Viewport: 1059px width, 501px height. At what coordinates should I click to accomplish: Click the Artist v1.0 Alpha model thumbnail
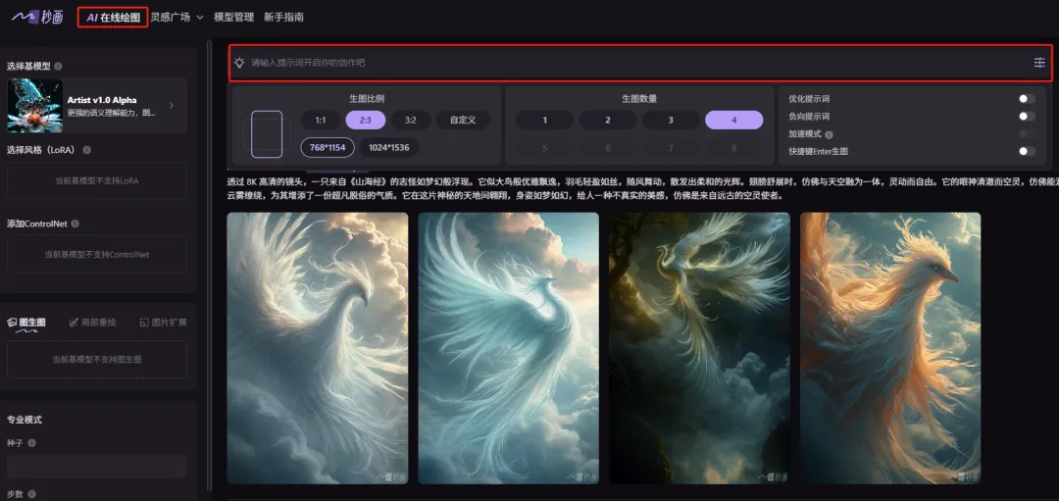[x=34, y=105]
